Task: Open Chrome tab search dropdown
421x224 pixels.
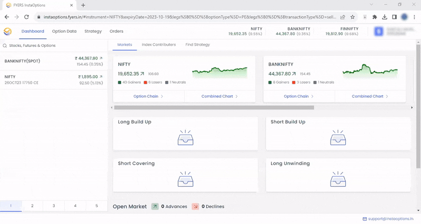Action: point(372,4)
